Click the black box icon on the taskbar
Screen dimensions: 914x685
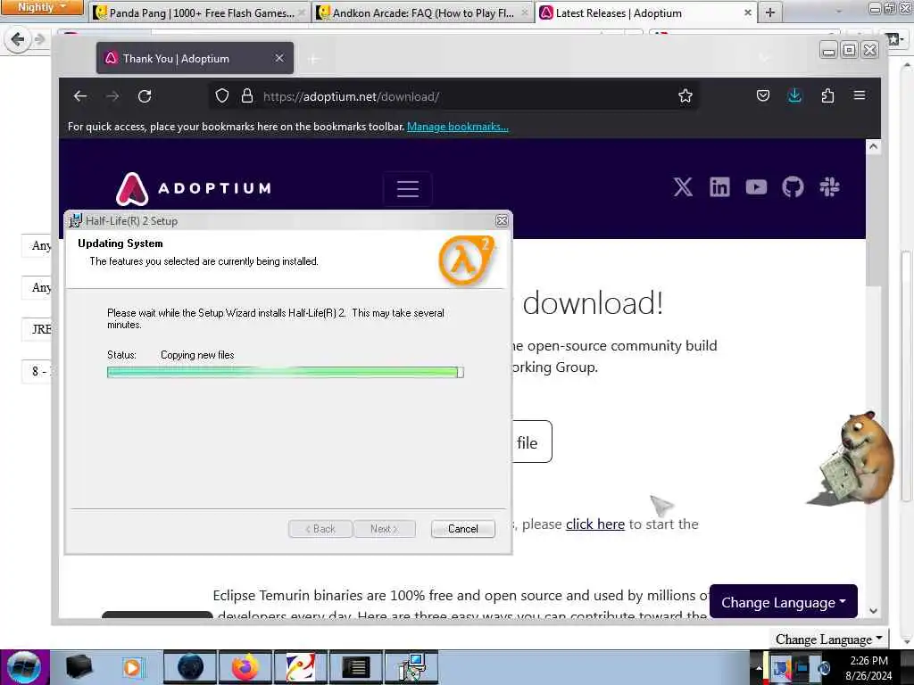tap(79, 667)
